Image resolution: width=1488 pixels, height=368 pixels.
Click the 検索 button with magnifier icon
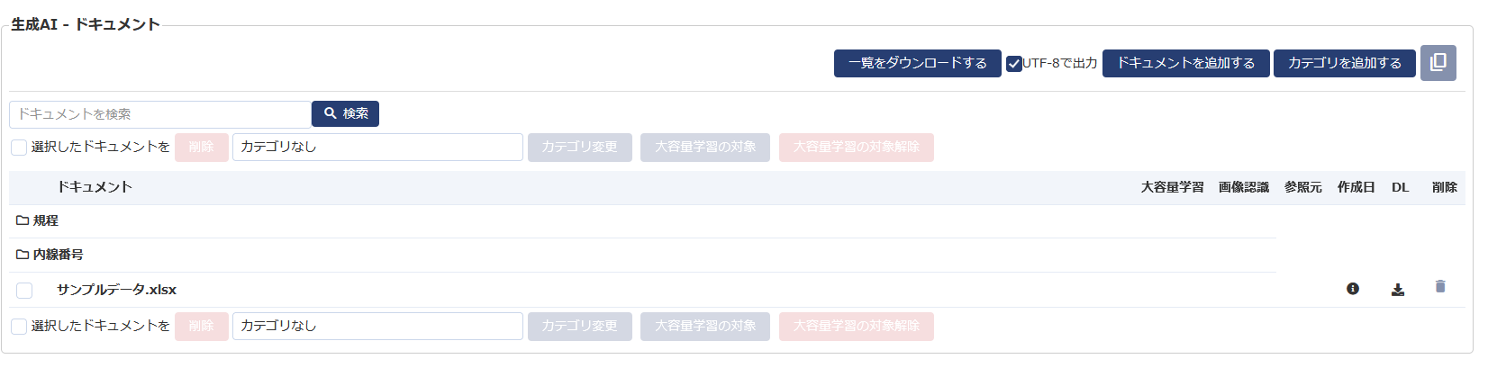[345, 113]
